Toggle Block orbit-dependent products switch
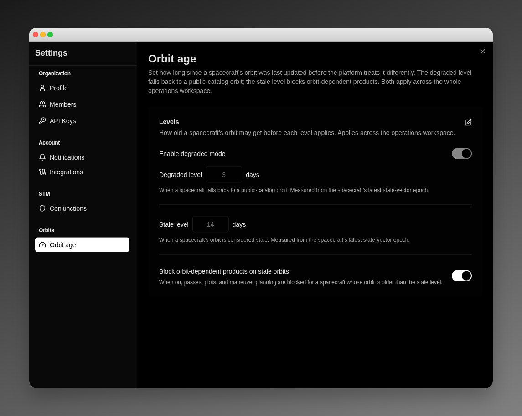522x416 pixels. click(461, 276)
